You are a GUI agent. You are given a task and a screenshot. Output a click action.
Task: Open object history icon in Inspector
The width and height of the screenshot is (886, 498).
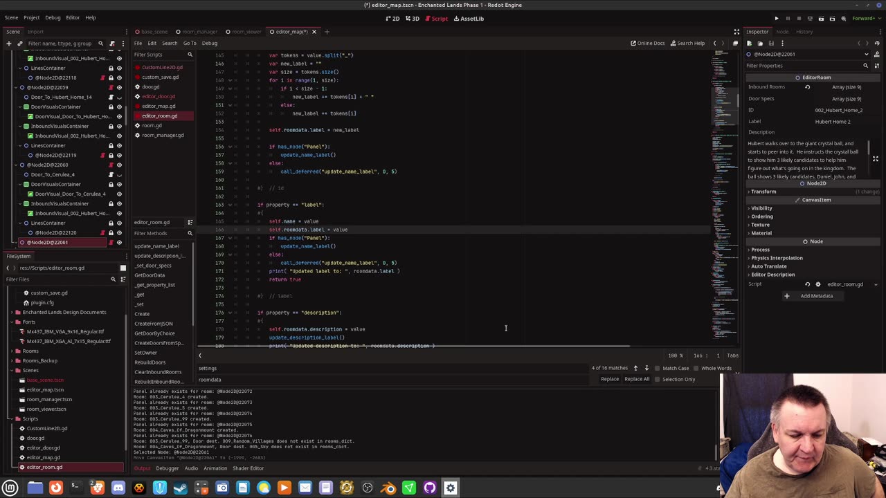pos(876,43)
